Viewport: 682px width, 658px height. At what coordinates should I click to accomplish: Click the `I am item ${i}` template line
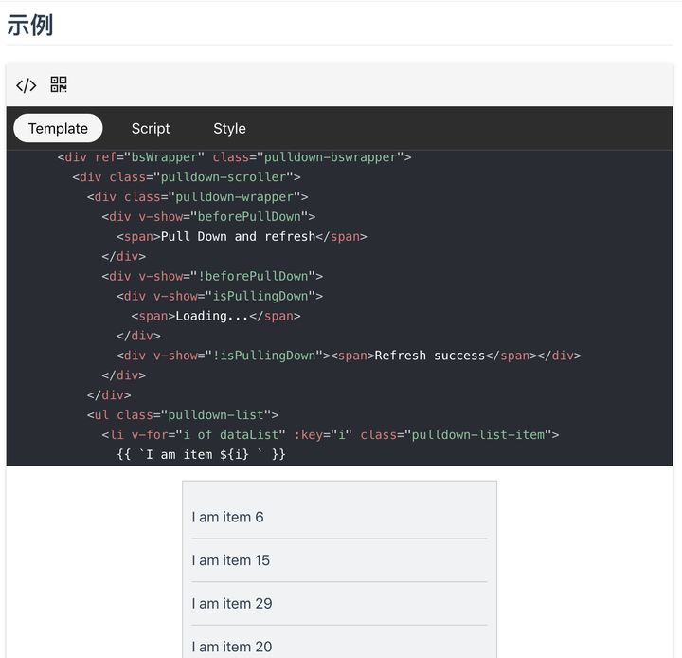(x=202, y=455)
